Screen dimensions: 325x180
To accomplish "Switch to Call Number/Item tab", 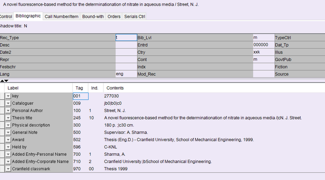I will point(62,17).
